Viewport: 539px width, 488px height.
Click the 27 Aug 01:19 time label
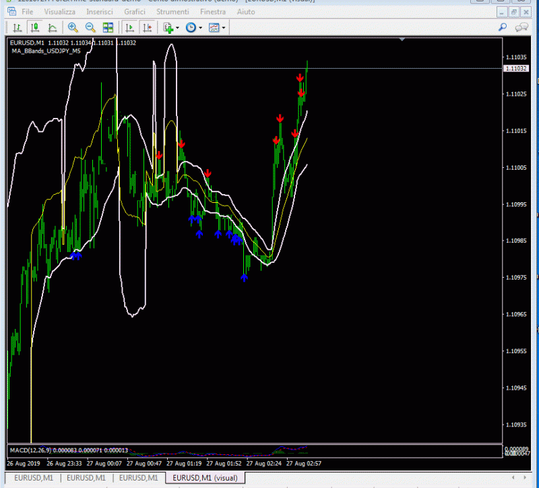coord(184,463)
